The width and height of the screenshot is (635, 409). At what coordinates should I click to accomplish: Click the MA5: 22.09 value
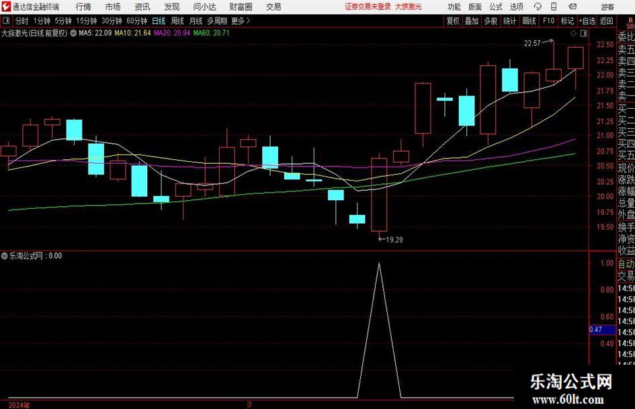point(95,33)
